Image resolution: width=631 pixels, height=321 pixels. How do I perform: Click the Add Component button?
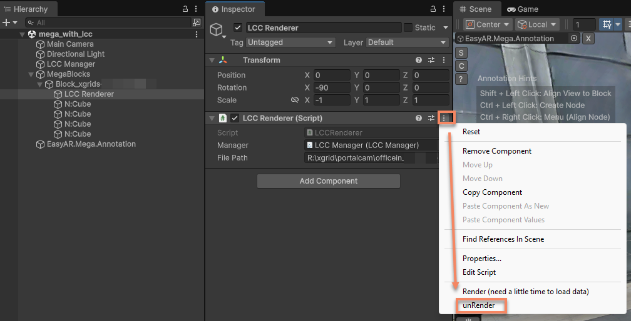tap(328, 181)
